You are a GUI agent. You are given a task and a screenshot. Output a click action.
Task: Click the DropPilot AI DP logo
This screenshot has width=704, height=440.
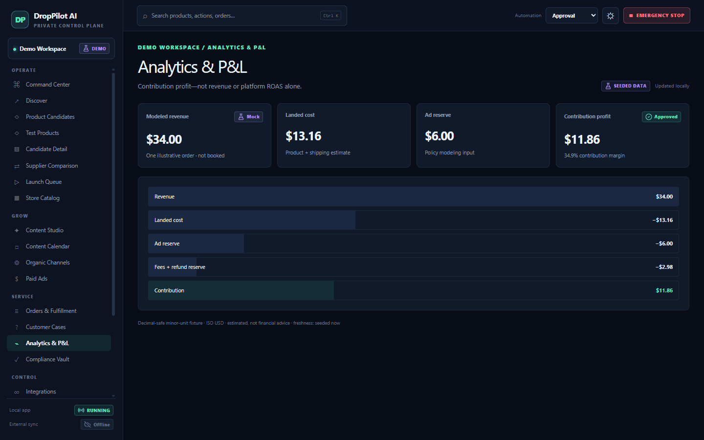coord(20,20)
